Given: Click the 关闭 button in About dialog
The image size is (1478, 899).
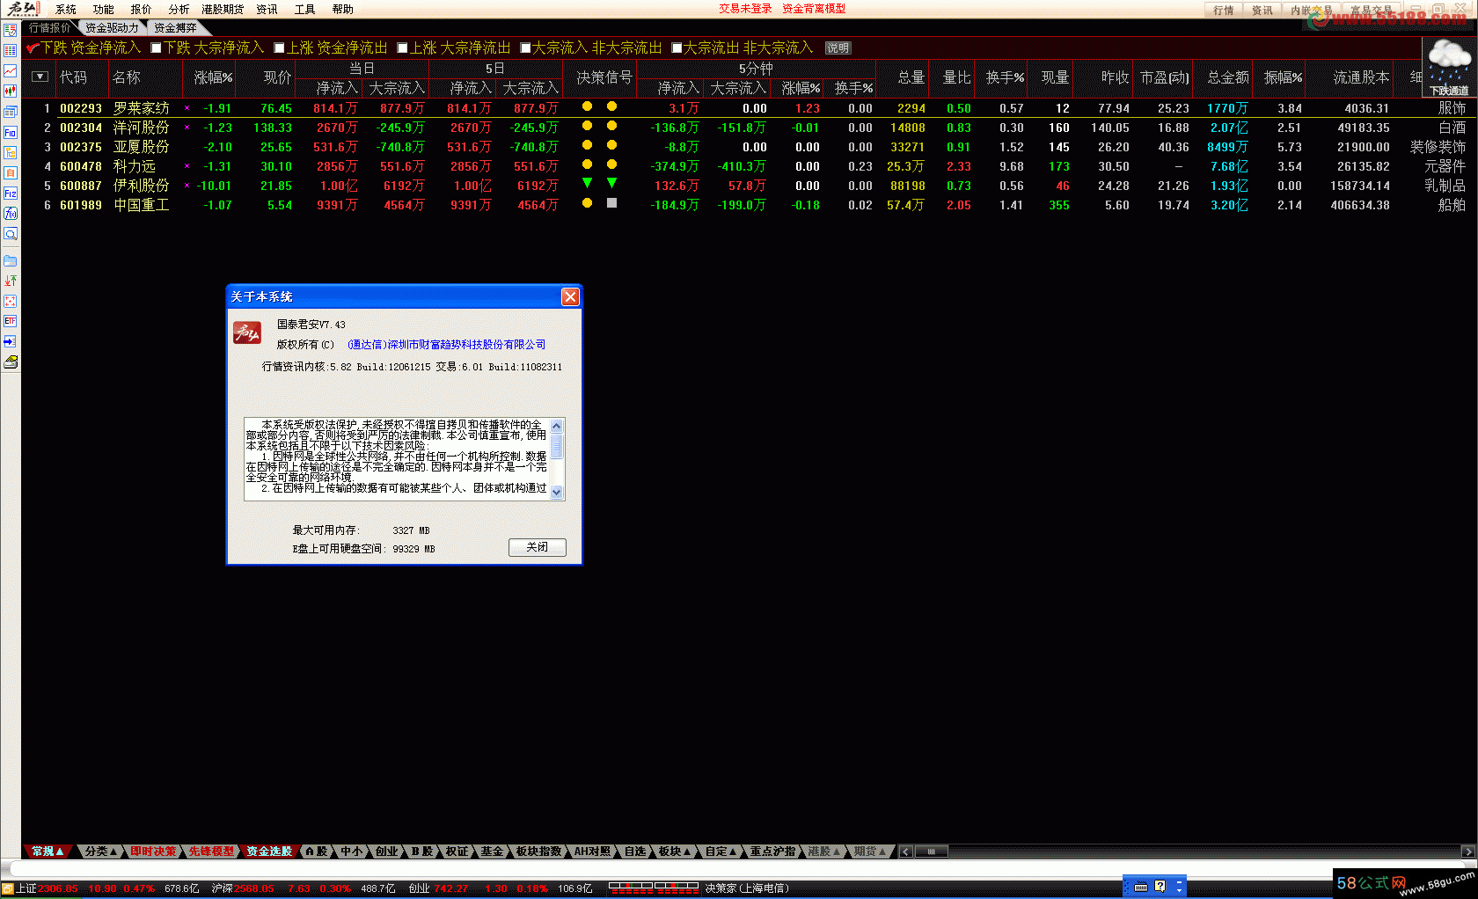Looking at the screenshot, I should click(x=538, y=547).
